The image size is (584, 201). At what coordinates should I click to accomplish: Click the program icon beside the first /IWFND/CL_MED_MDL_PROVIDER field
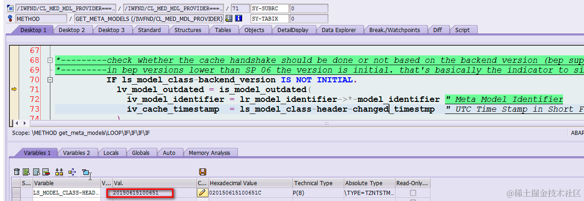(x=10, y=8)
